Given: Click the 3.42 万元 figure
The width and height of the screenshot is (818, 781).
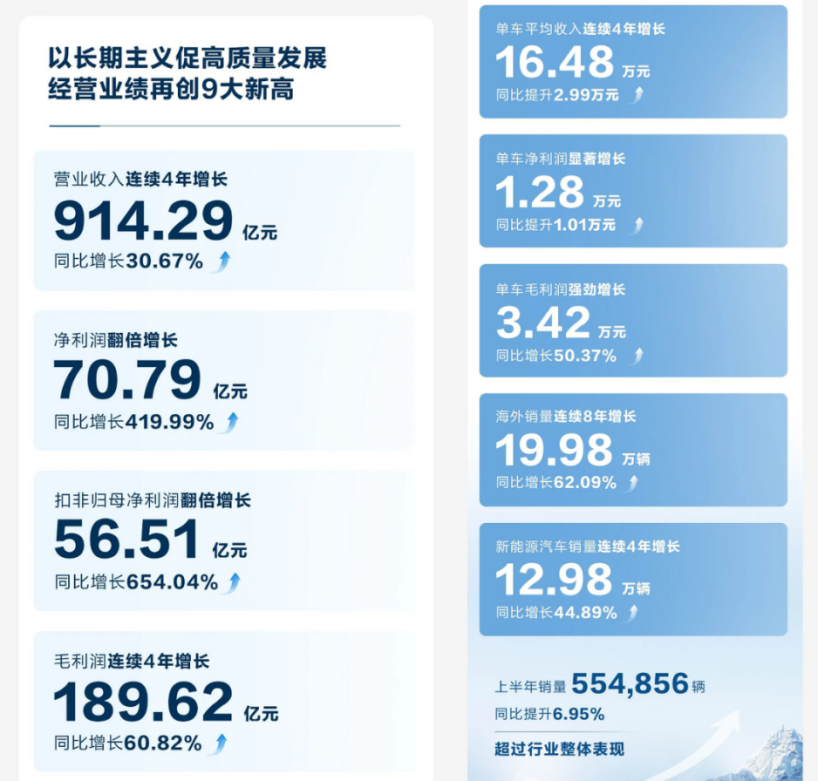Looking at the screenshot, I should point(561,324).
